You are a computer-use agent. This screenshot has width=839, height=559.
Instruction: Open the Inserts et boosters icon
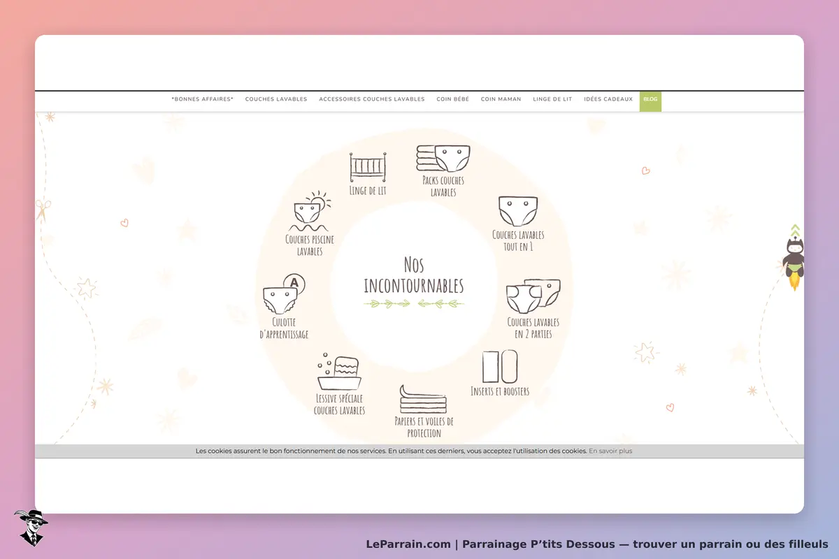click(x=500, y=367)
